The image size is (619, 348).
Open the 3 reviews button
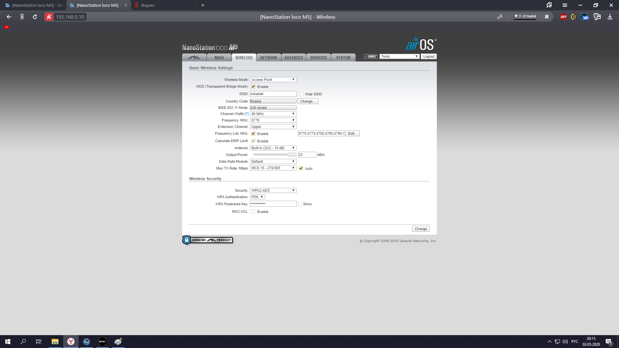pos(525,16)
